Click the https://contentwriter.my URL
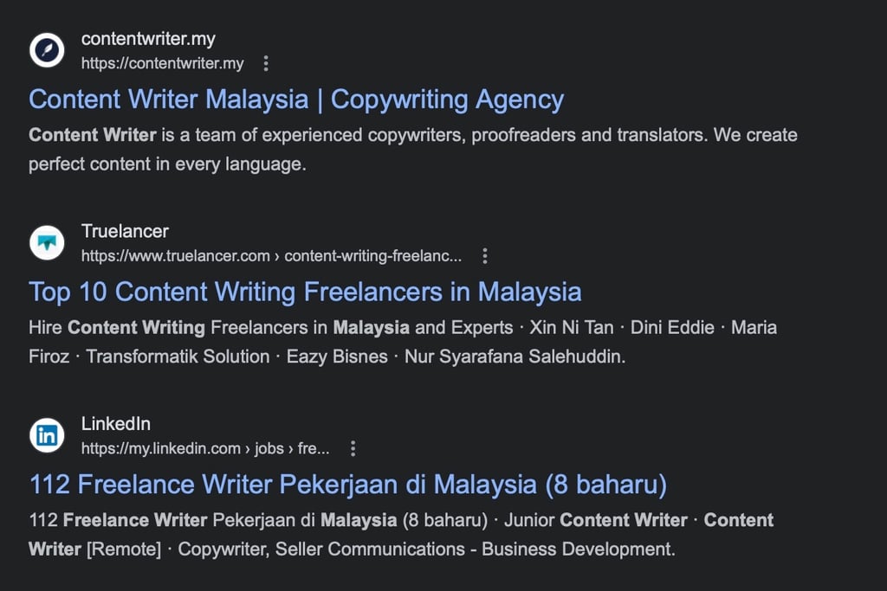 [x=163, y=63]
